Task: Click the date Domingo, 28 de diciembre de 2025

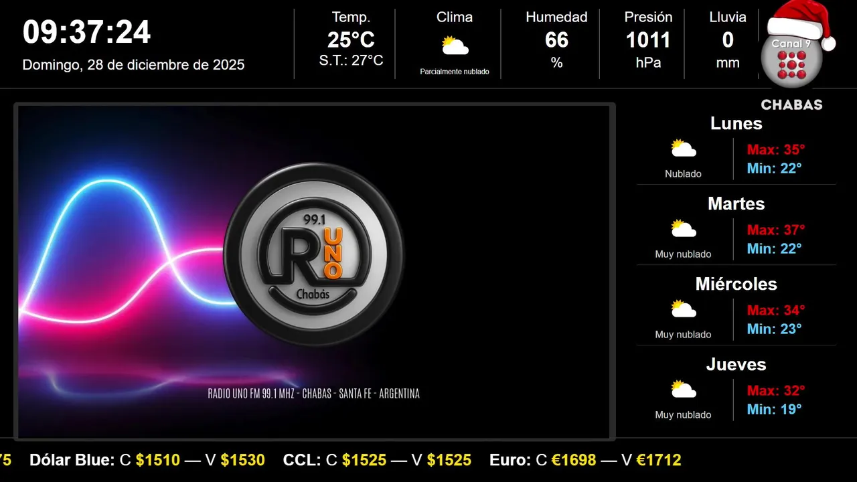Action: tap(134, 65)
